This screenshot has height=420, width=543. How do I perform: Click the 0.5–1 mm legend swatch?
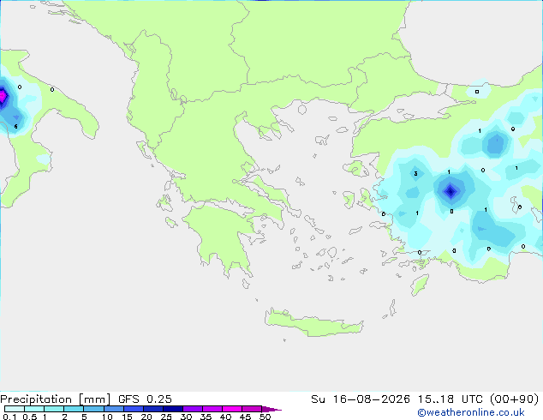[34, 409]
